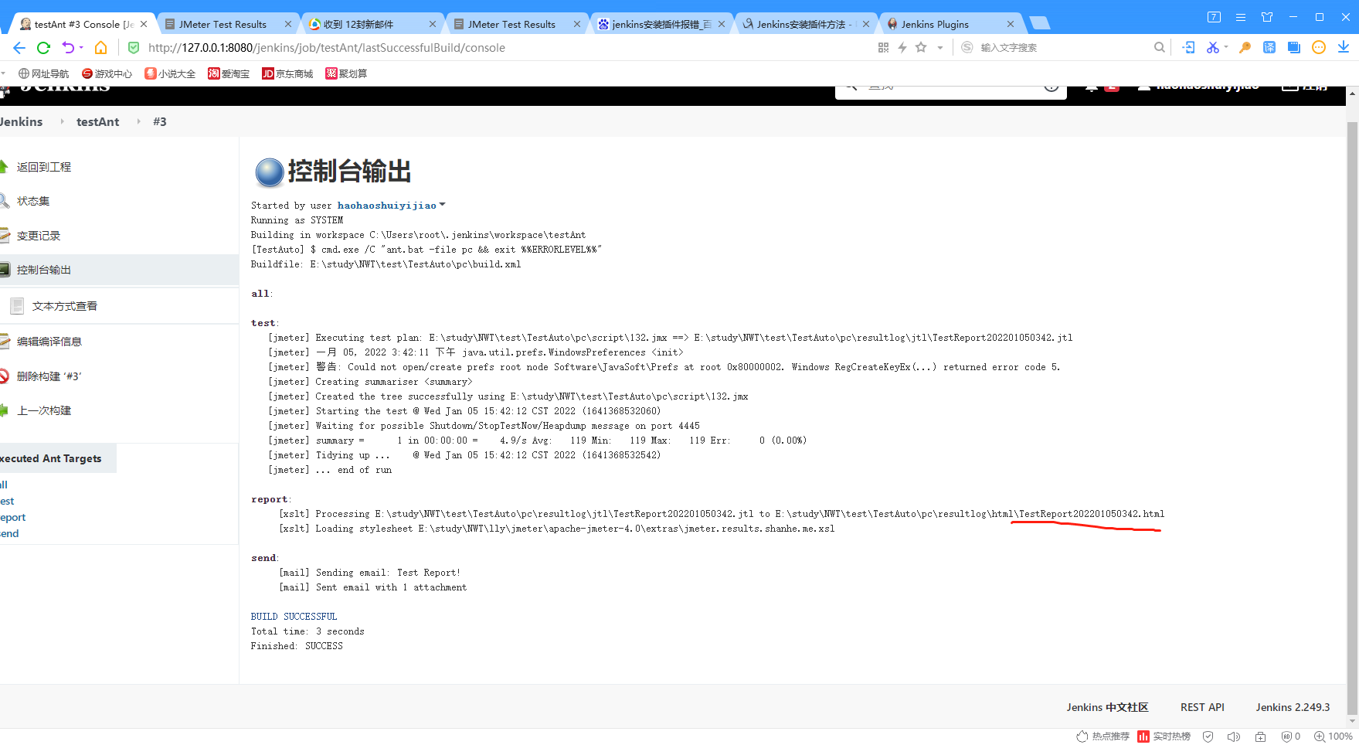Screen dimensions: 1359x745
Task: Open the 小说大全 bookmark
Action: pos(170,74)
